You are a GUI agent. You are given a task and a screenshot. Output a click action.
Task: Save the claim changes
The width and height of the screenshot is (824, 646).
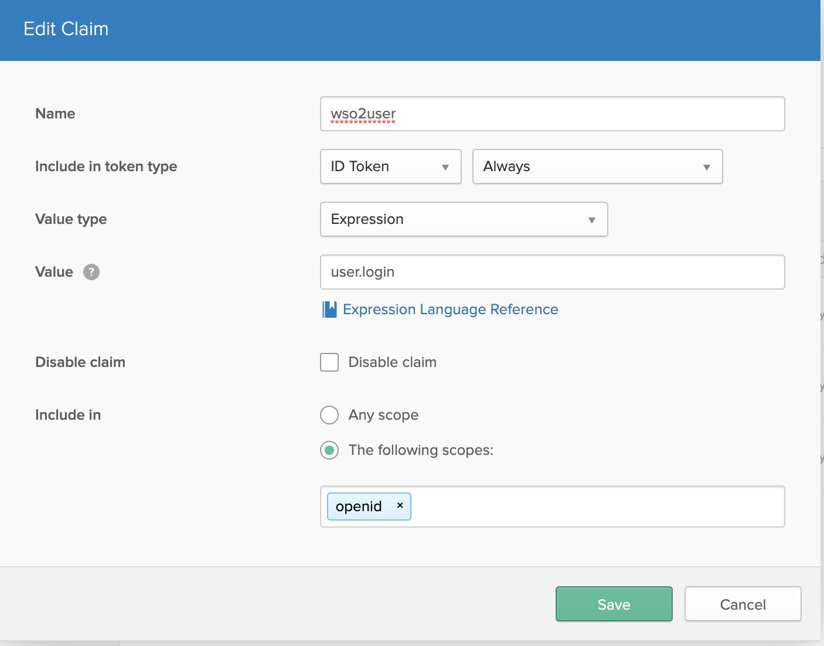coord(614,604)
